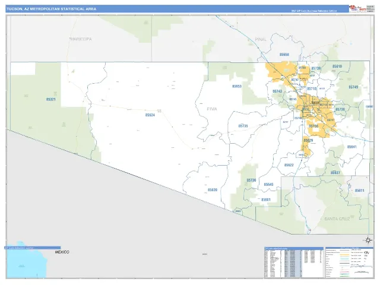Image resolution: width=380 pixels, height=285 pixels.
Task: Select ZIP code 85321 label
Action: [51, 99]
